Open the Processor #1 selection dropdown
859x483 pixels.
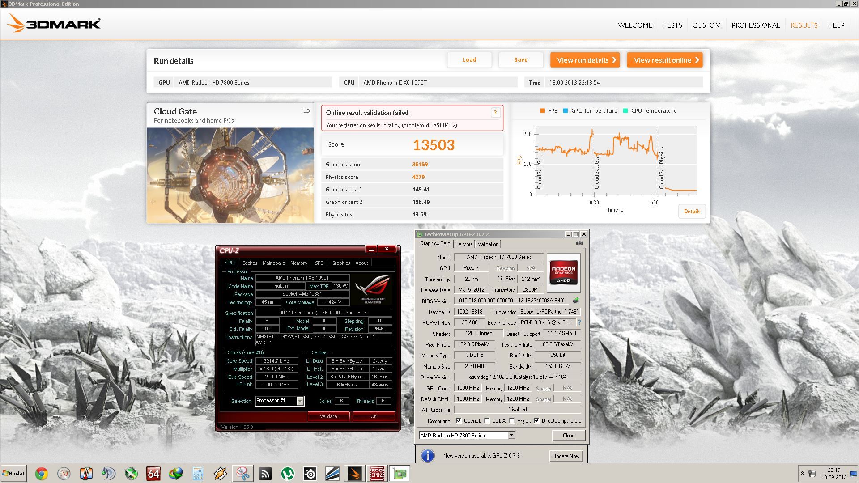300,401
